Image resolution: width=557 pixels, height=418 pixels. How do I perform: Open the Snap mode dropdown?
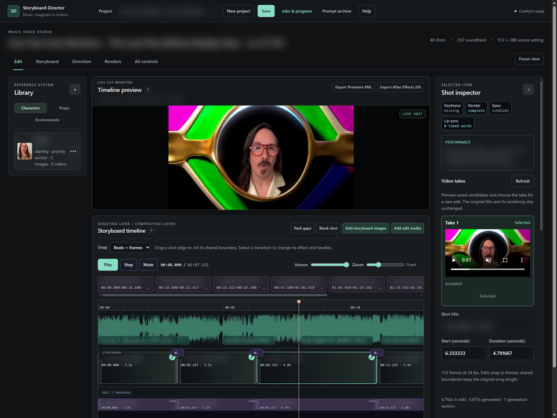coord(130,247)
